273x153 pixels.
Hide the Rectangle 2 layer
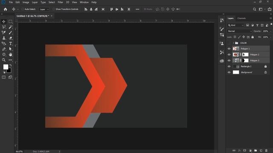tap(229, 66)
